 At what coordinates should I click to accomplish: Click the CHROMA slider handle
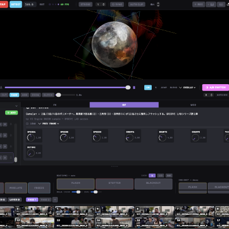click(x=78, y=192)
